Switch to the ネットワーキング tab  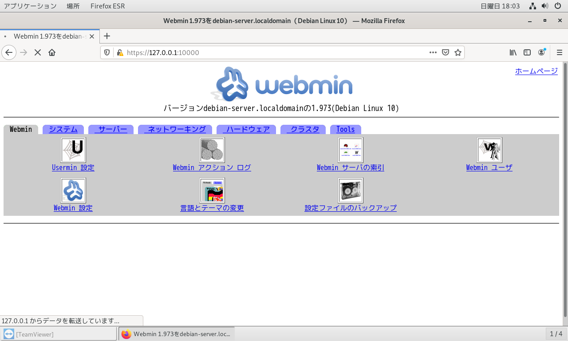click(x=175, y=129)
